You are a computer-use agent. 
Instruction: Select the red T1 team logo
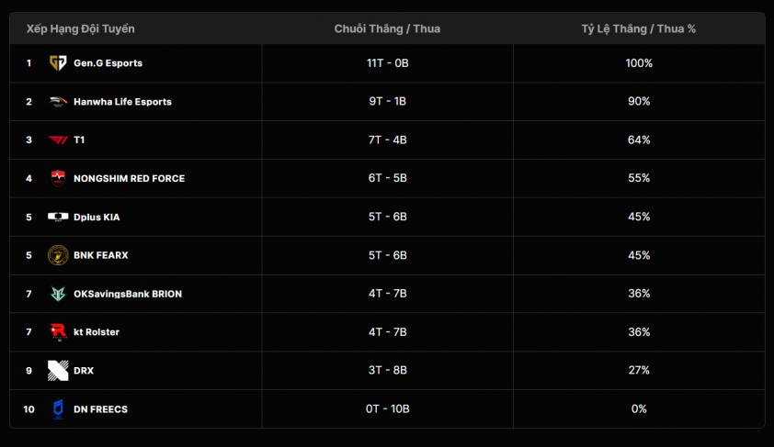(x=58, y=140)
